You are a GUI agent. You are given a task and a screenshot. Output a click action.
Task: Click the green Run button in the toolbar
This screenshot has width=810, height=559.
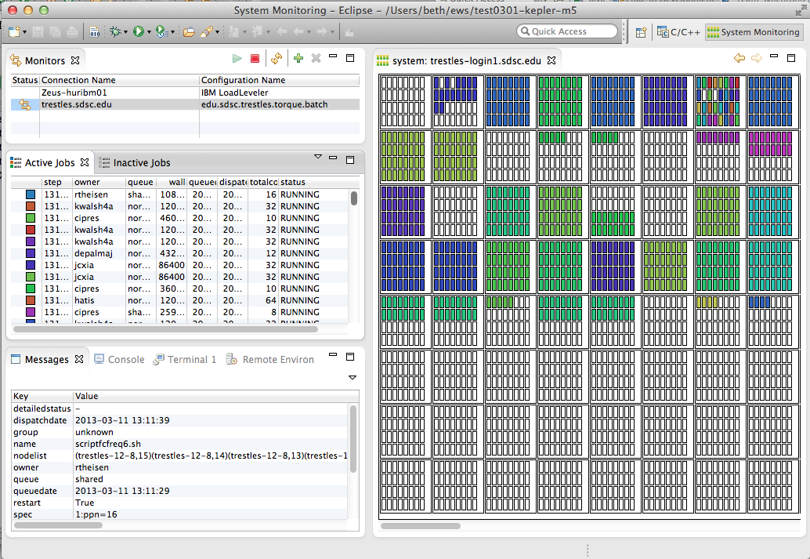pos(138,32)
